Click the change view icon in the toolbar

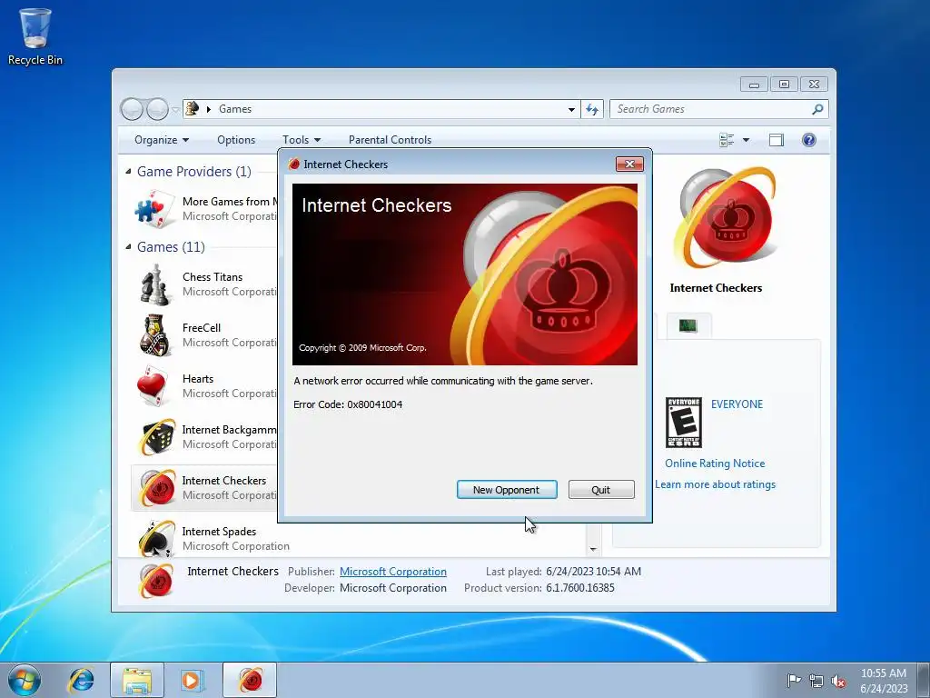coord(727,140)
